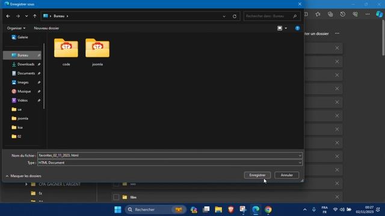
Task: Click Bureau in the address breadcrumb
Action: tap(59, 16)
